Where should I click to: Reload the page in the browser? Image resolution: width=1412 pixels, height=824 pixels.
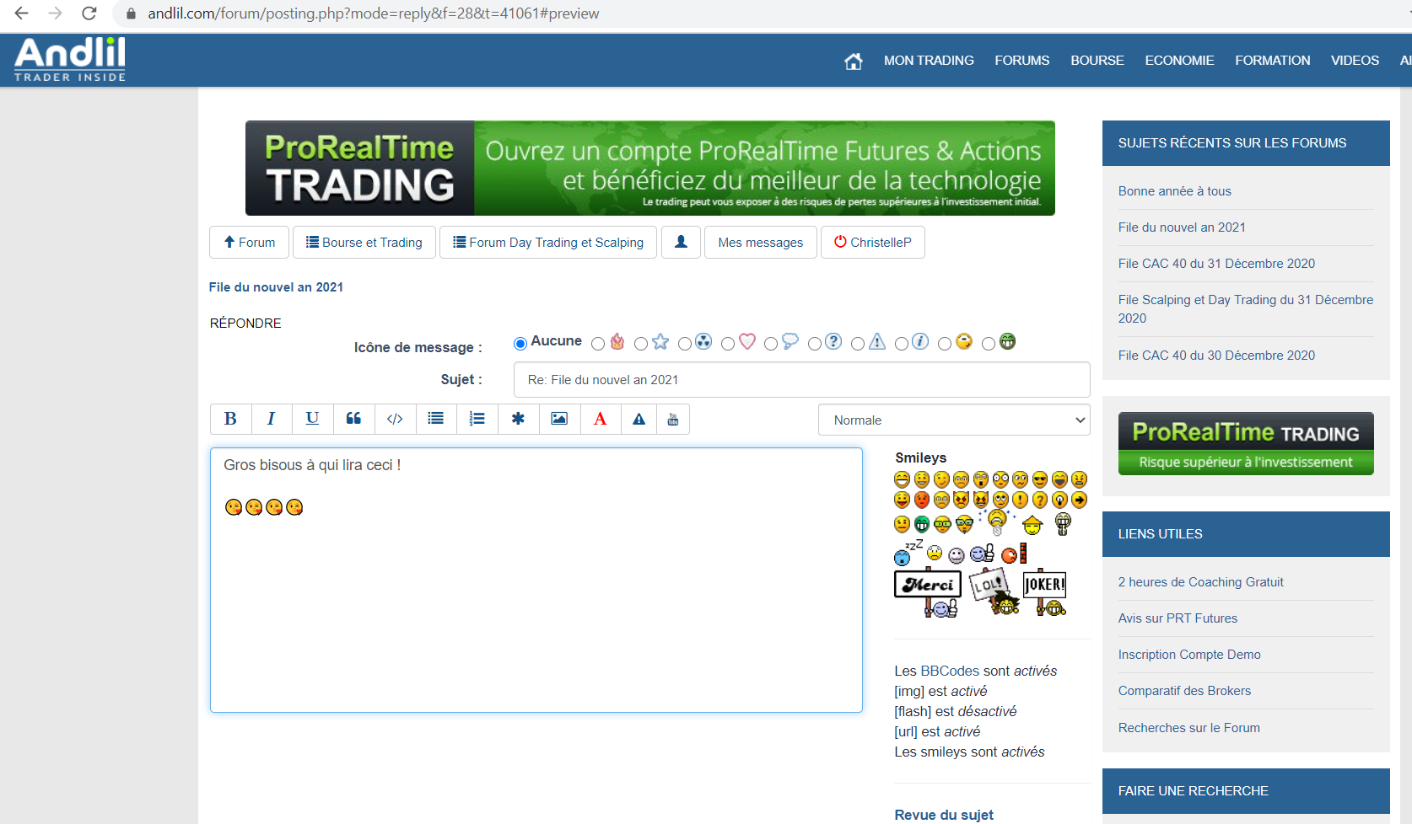(x=89, y=13)
